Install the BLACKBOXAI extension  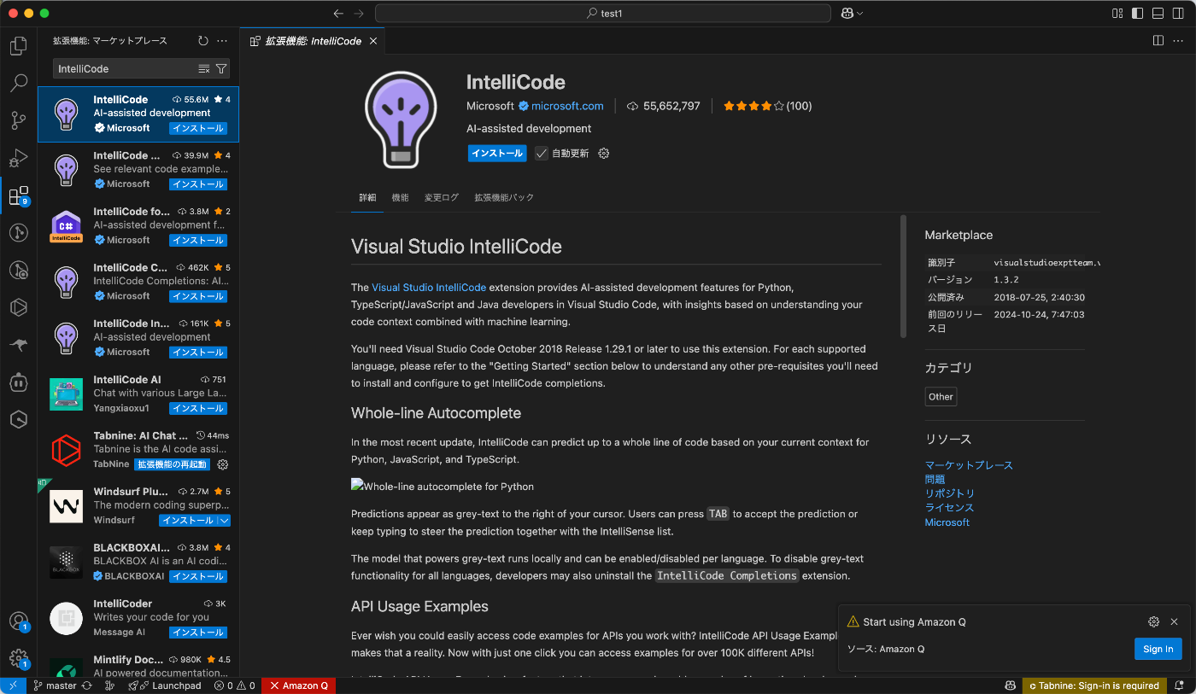[x=197, y=576]
